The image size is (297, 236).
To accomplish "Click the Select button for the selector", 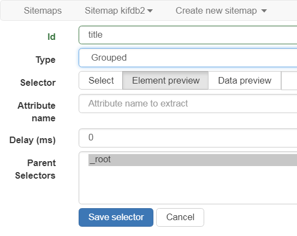I will coord(101,80).
